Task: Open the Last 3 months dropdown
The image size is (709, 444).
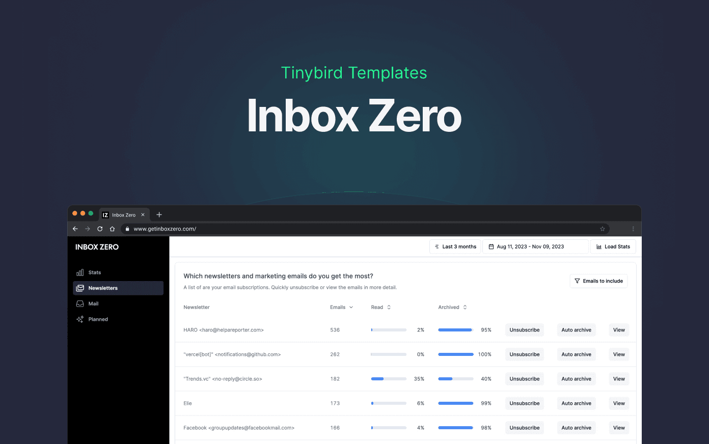Action: 455,246
